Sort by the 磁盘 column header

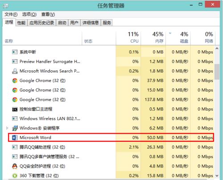(x=178, y=38)
